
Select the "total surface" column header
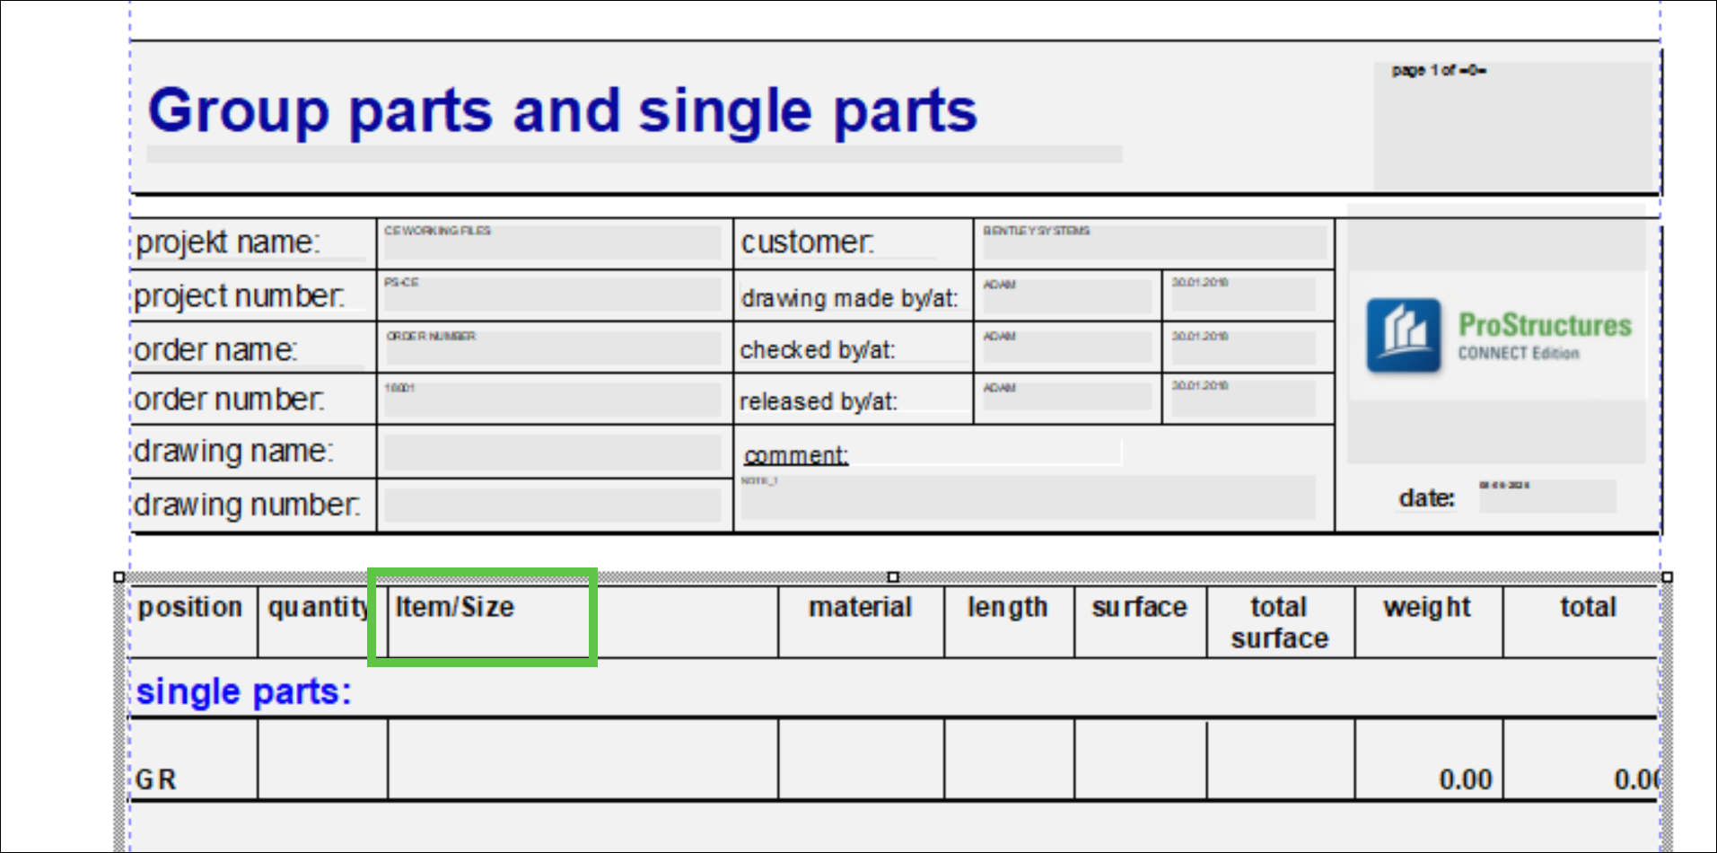coord(1280,622)
